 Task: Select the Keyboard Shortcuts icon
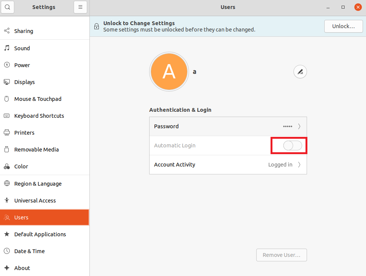[6, 115]
